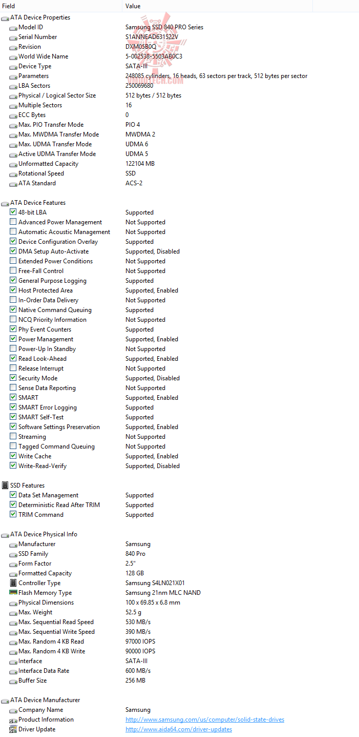Image resolution: width=359 pixels, height=737 pixels.
Task: Click the ATA Device Properties group icon
Action: tap(5, 18)
